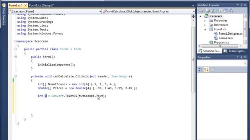
Task: Select Form1.resx in Solution Explorer
Action: pos(226,38)
